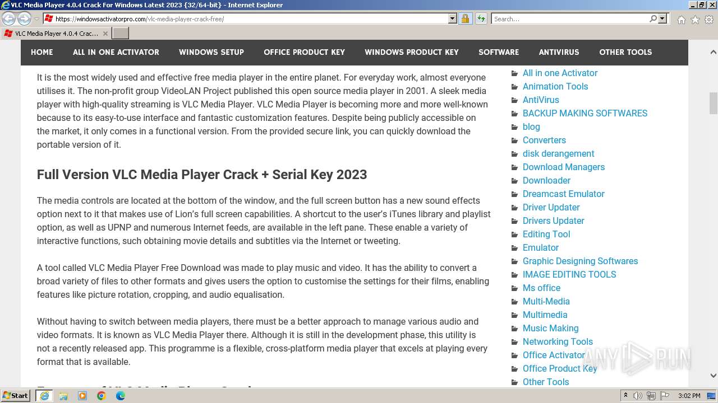The width and height of the screenshot is (718, 403).
Task: Open the security lock report icon
Action: click(x=465, y=19)
